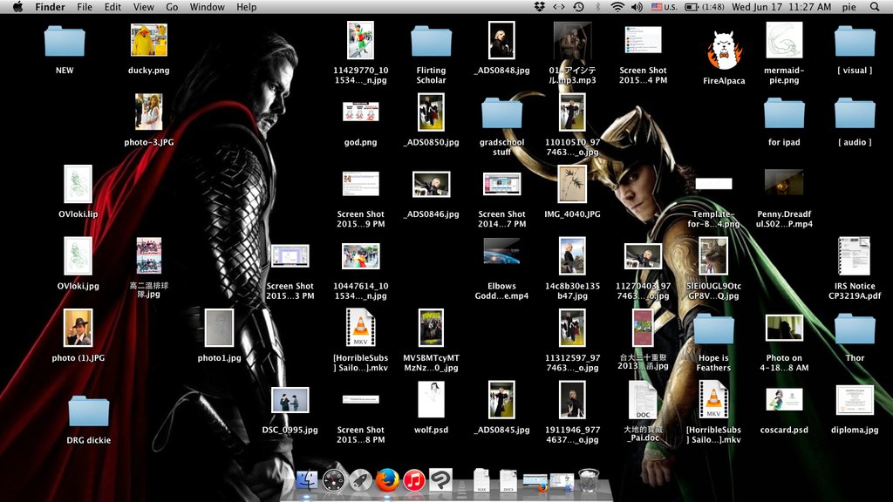Launch Clip Studio Paint from the Dock
The height and width of the screenshot is (502, 893).
440,480
